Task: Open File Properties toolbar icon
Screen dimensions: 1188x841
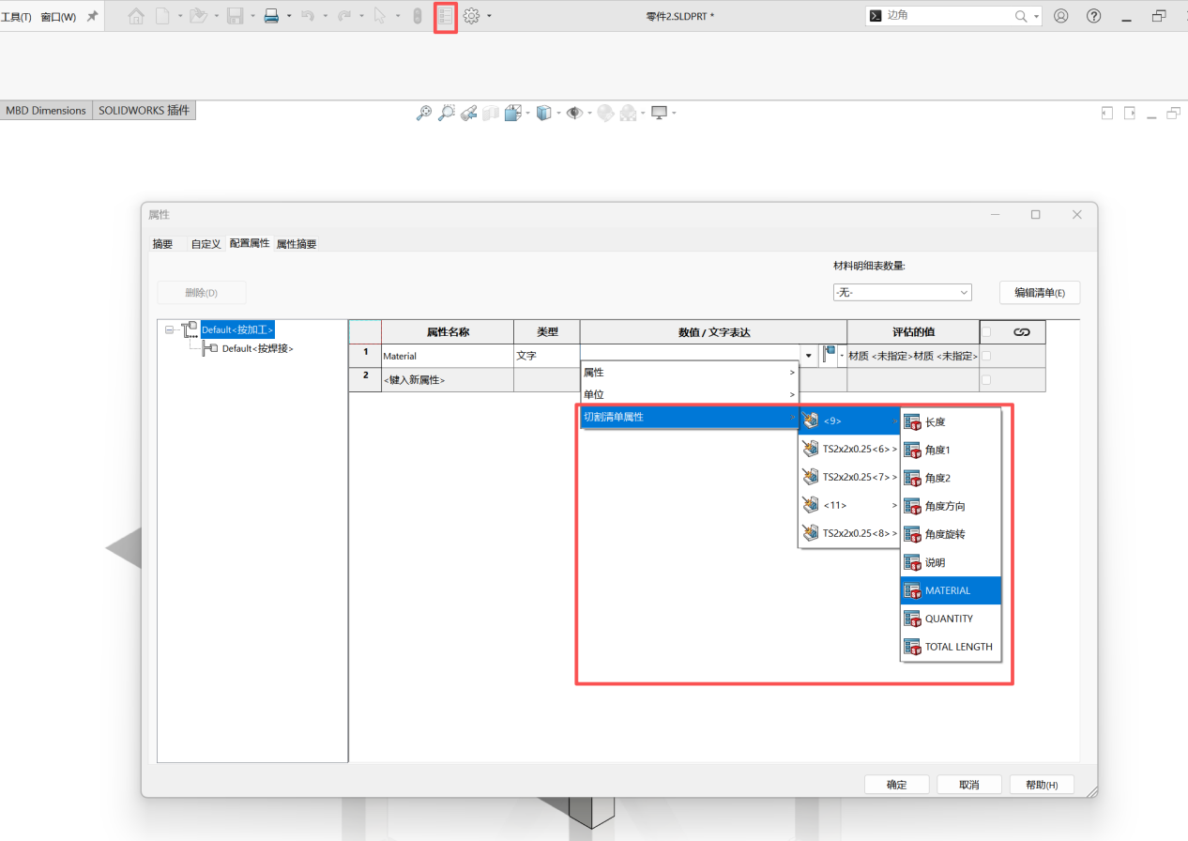Action: [446, 16]
